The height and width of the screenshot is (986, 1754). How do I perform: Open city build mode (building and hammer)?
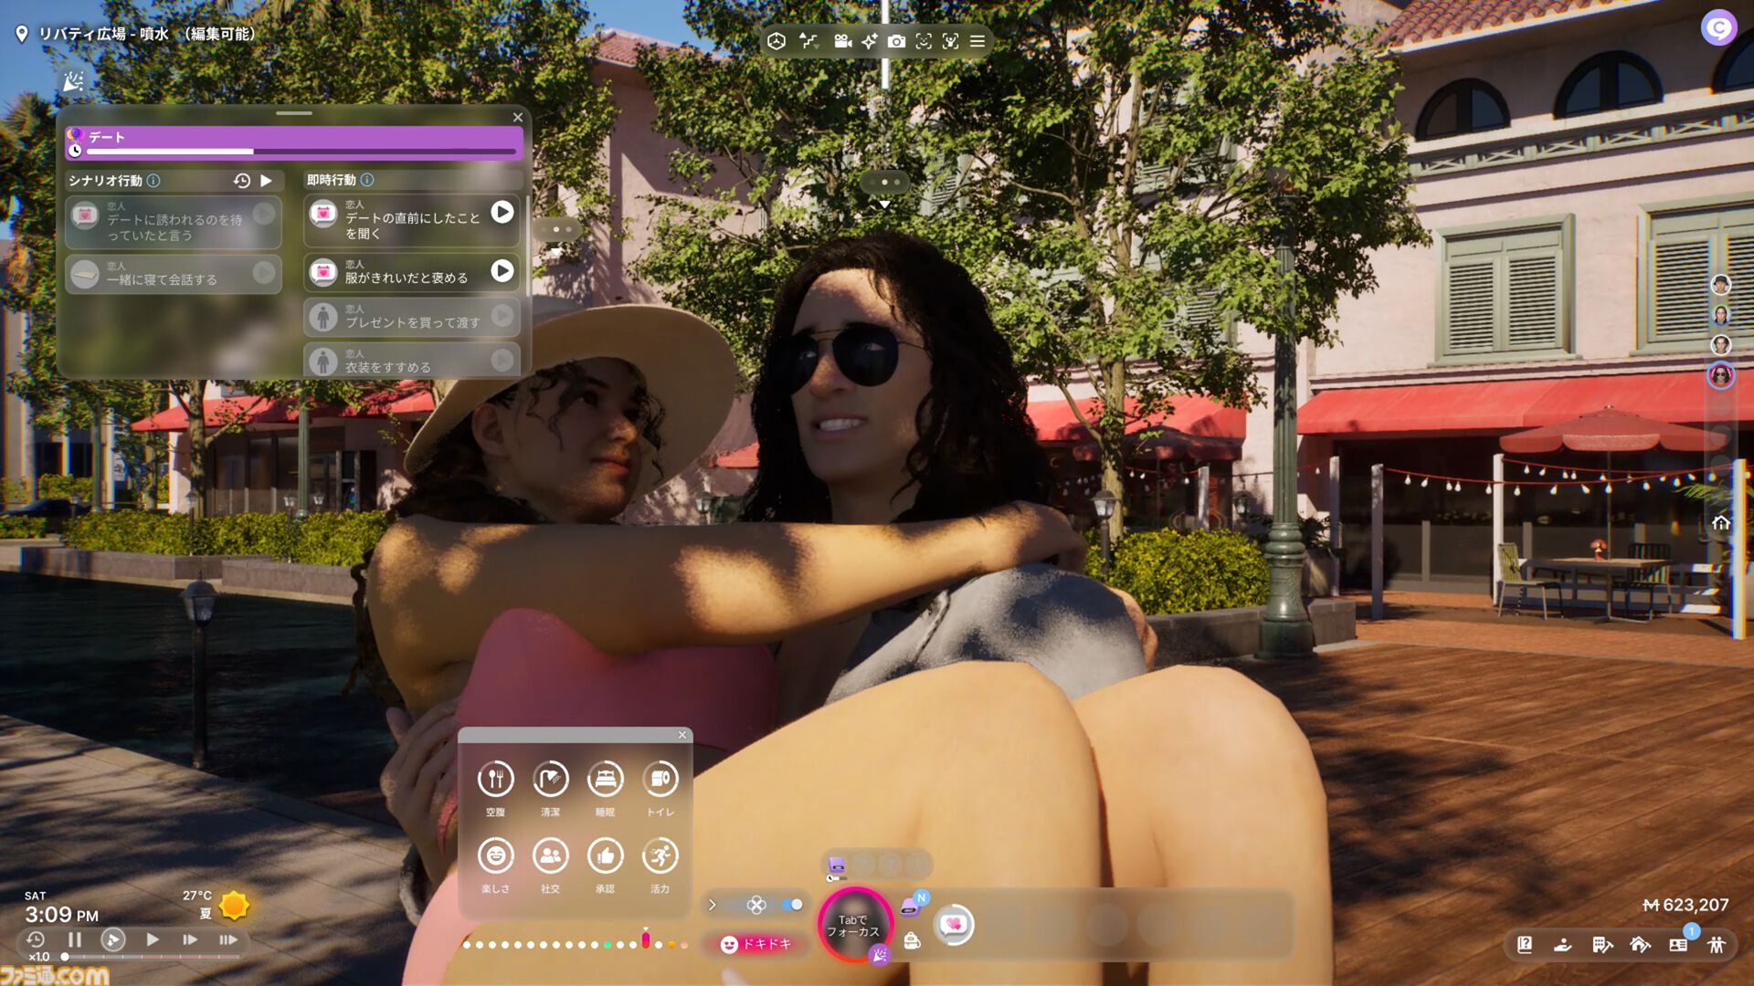point(1602,945)
